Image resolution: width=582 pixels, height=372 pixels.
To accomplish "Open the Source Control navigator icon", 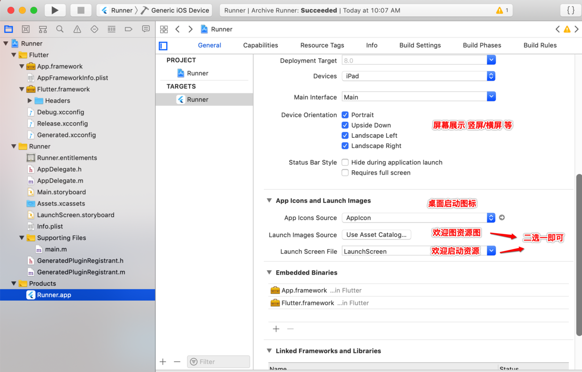I will point(26,29).
